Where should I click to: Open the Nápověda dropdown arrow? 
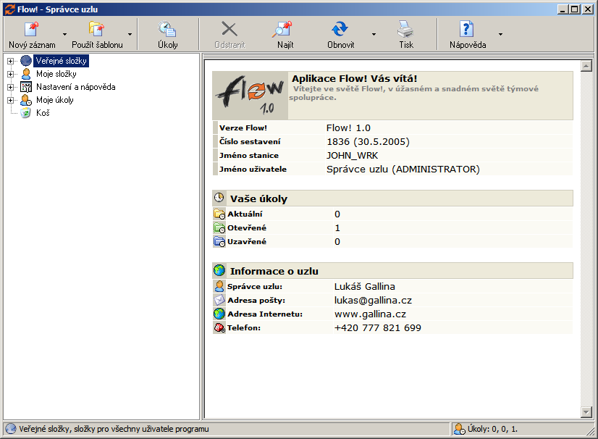(500, 34)
